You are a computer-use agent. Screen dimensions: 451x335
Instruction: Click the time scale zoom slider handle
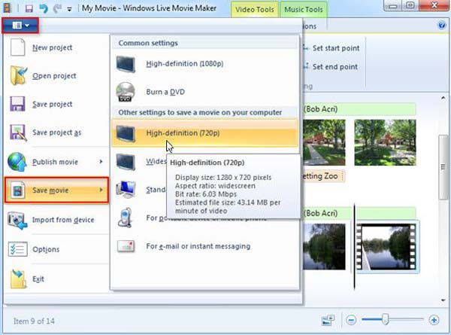(x=385, y=319)
